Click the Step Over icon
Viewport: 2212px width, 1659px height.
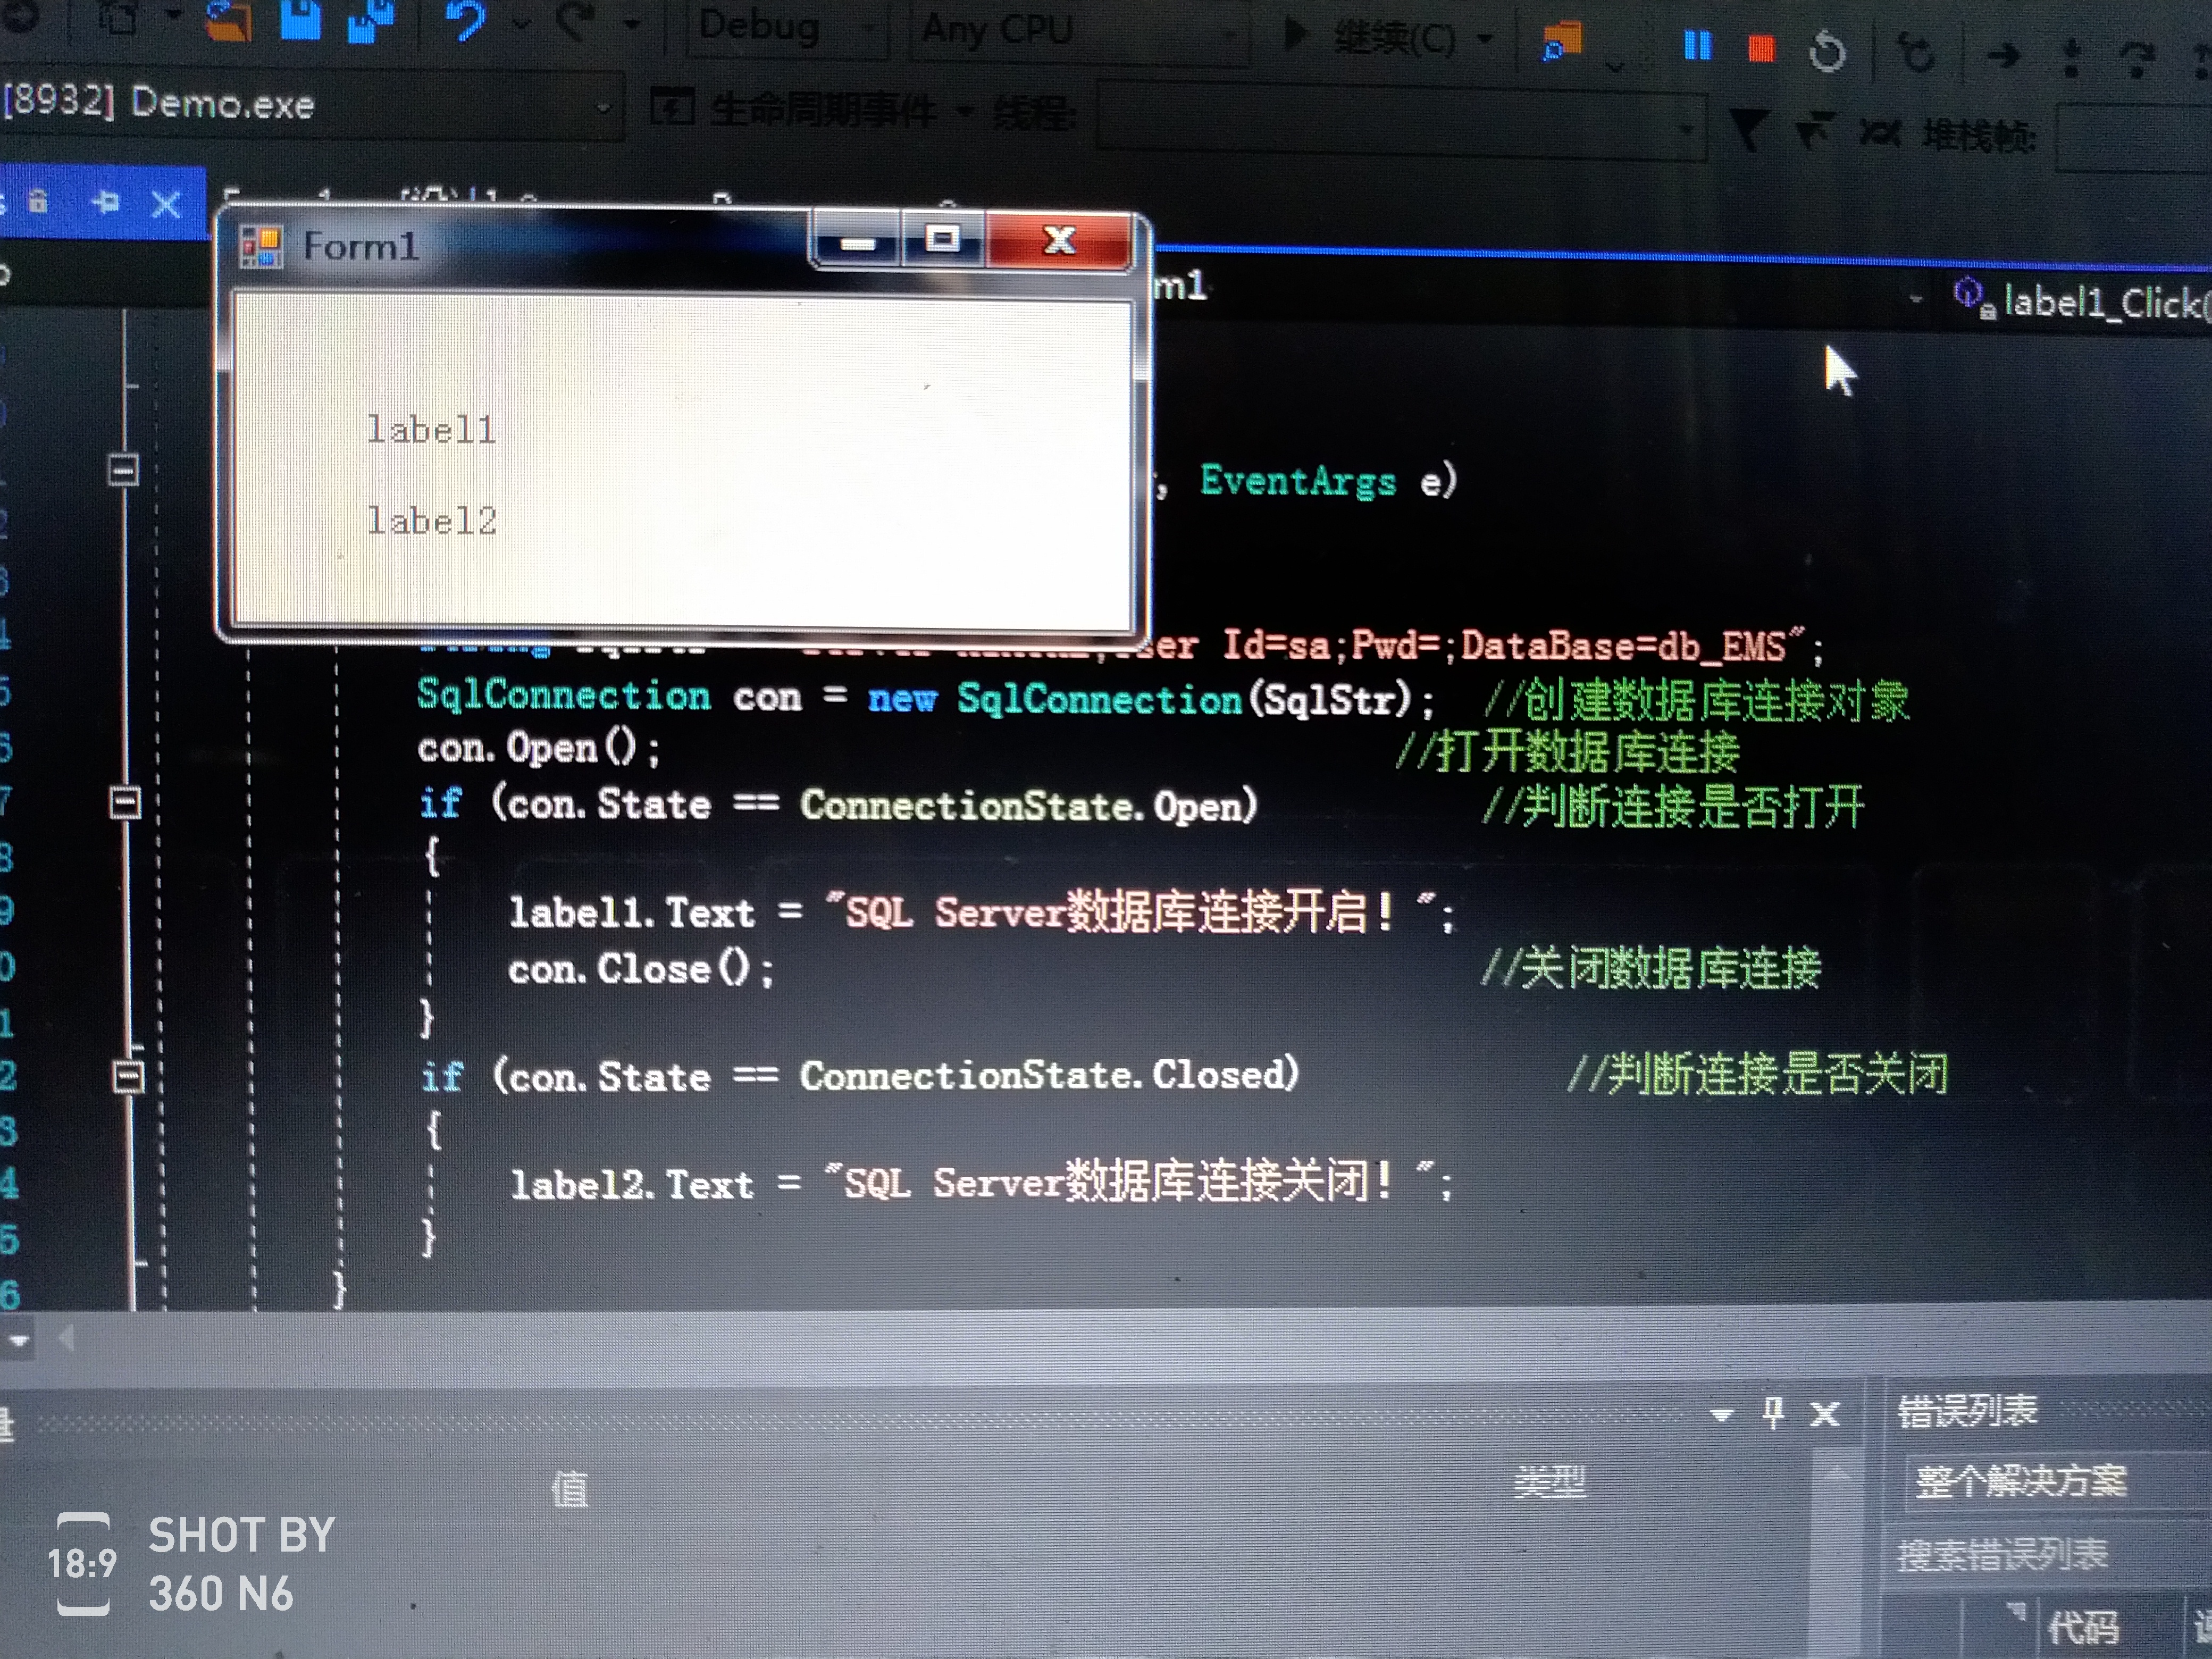pyautogui.click(x=2137, y=60)
